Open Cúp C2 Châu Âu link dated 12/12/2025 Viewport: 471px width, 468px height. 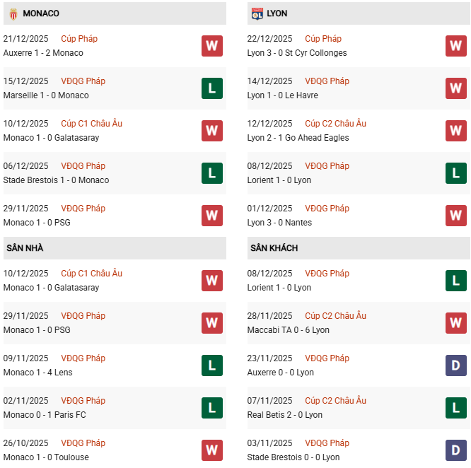pos(335,124)
